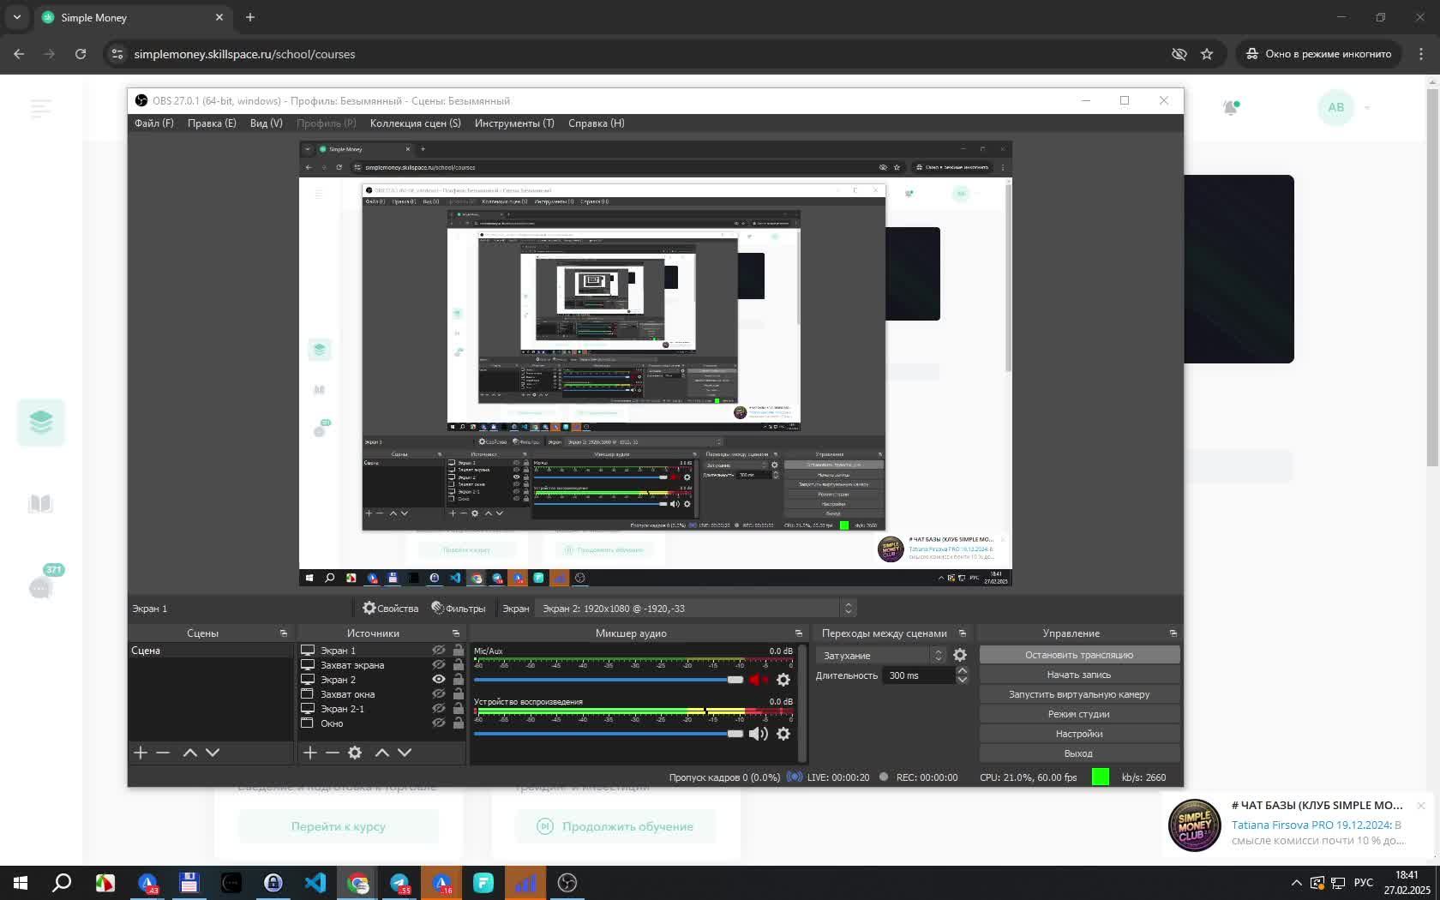This screenshot has height=900, width=1440.
Task: Bookmark this page with the star icon
Action: 1207,54
